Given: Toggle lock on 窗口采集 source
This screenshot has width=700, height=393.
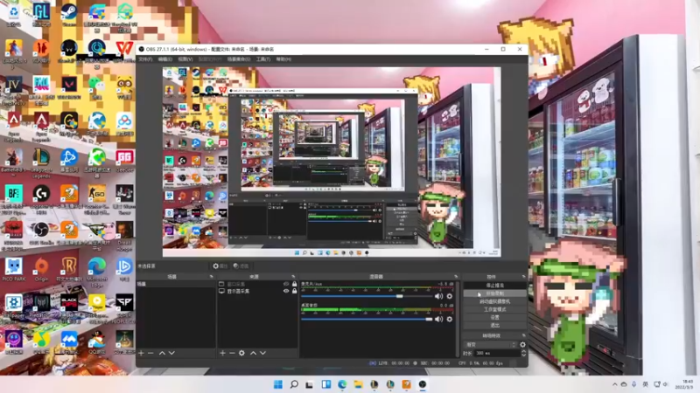Looking at the screenshot, I should 294,284.
